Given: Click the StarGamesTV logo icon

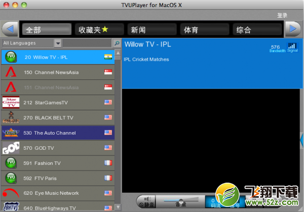Looking at the screenshot, I should point(11,102).
